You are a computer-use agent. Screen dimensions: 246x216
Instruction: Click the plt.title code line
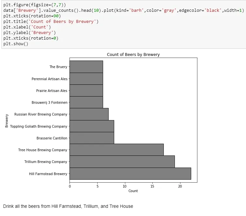click(51, 22)
